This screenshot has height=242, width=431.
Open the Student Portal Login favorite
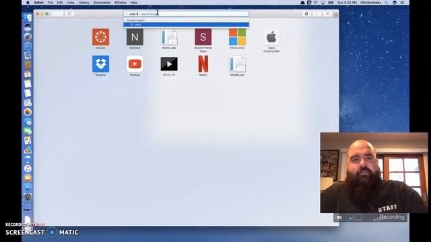pos(203,37)
